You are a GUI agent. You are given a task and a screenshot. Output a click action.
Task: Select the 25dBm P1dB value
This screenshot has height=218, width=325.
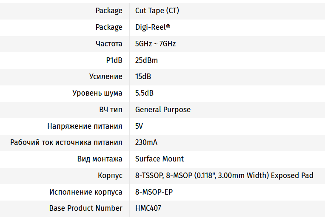146,60
